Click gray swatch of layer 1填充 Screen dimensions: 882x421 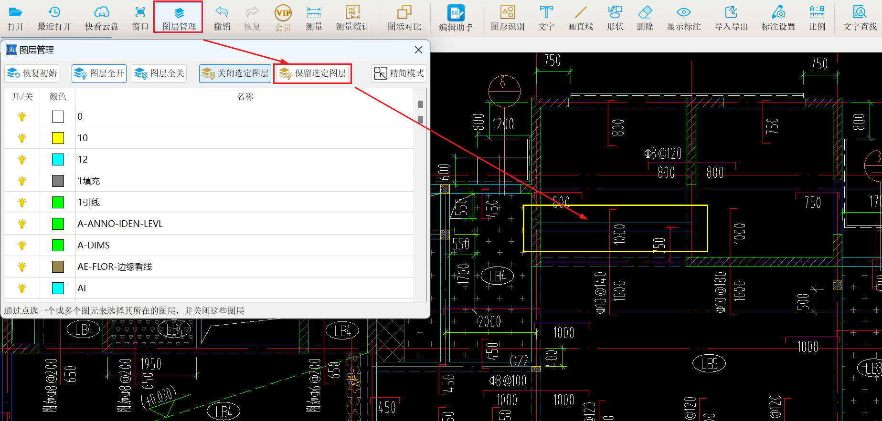[x=58, y=181]
